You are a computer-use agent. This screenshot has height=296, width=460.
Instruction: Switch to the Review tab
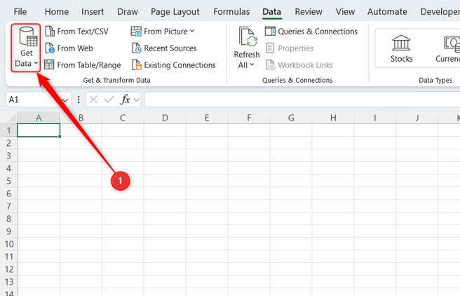pyautogui.click(x=309, y=12)
